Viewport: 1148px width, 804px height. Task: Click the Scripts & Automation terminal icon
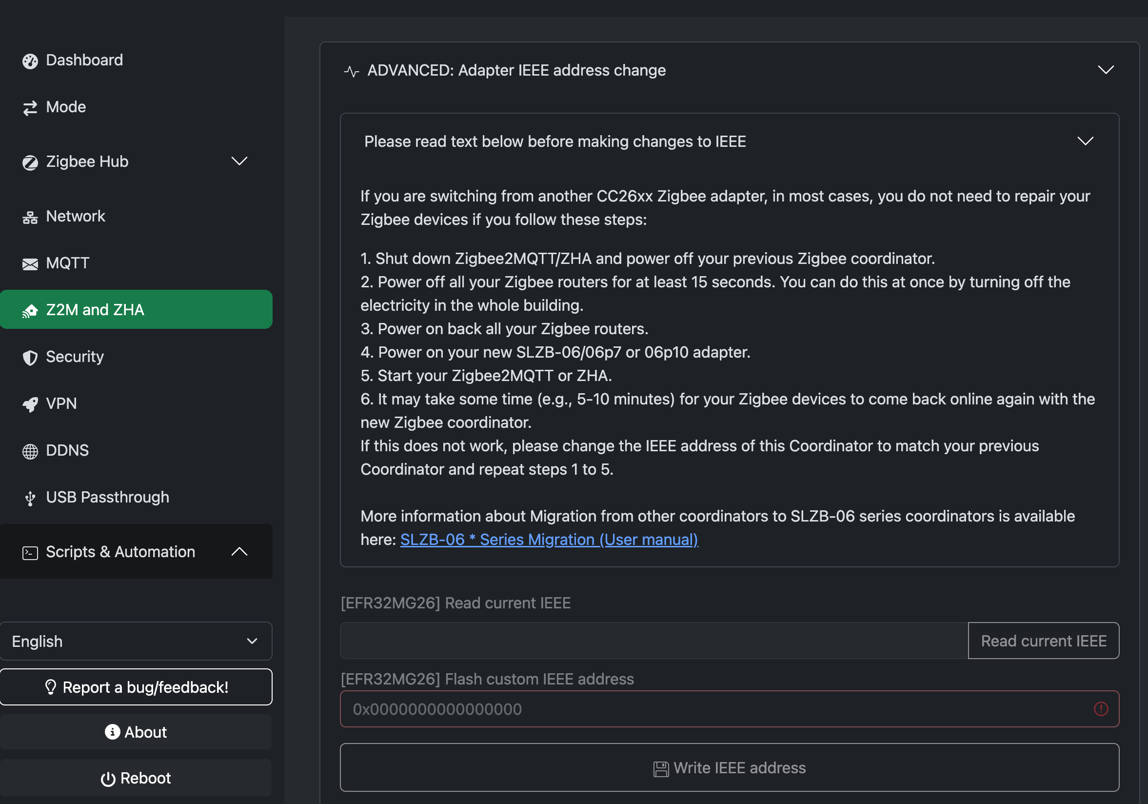30,552
